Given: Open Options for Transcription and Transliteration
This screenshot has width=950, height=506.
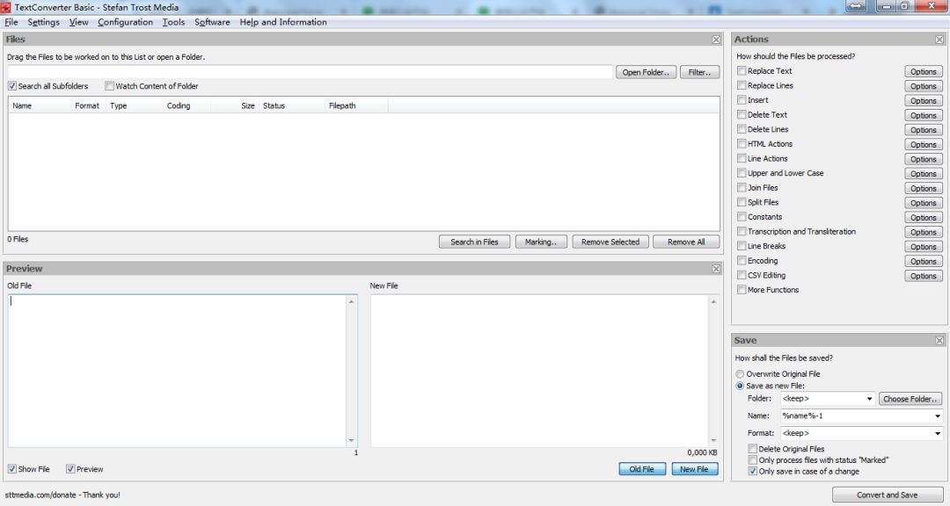Looking at the screenshot, I should [x=924, y=232].
